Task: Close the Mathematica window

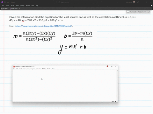Action: (116, 66)
